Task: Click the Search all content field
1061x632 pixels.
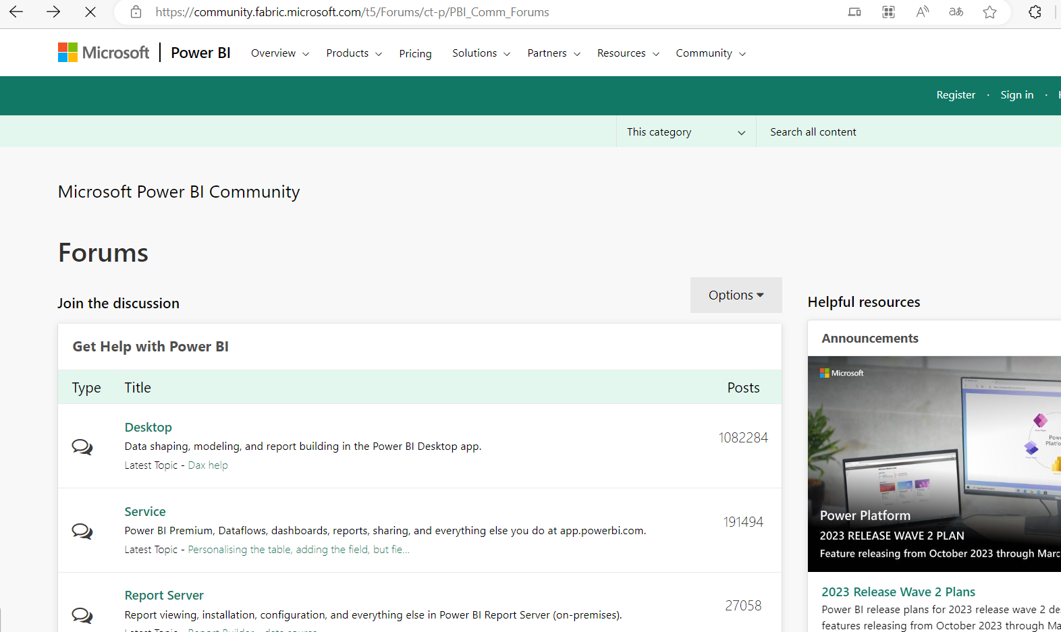Action: click(x=908, y=132)
